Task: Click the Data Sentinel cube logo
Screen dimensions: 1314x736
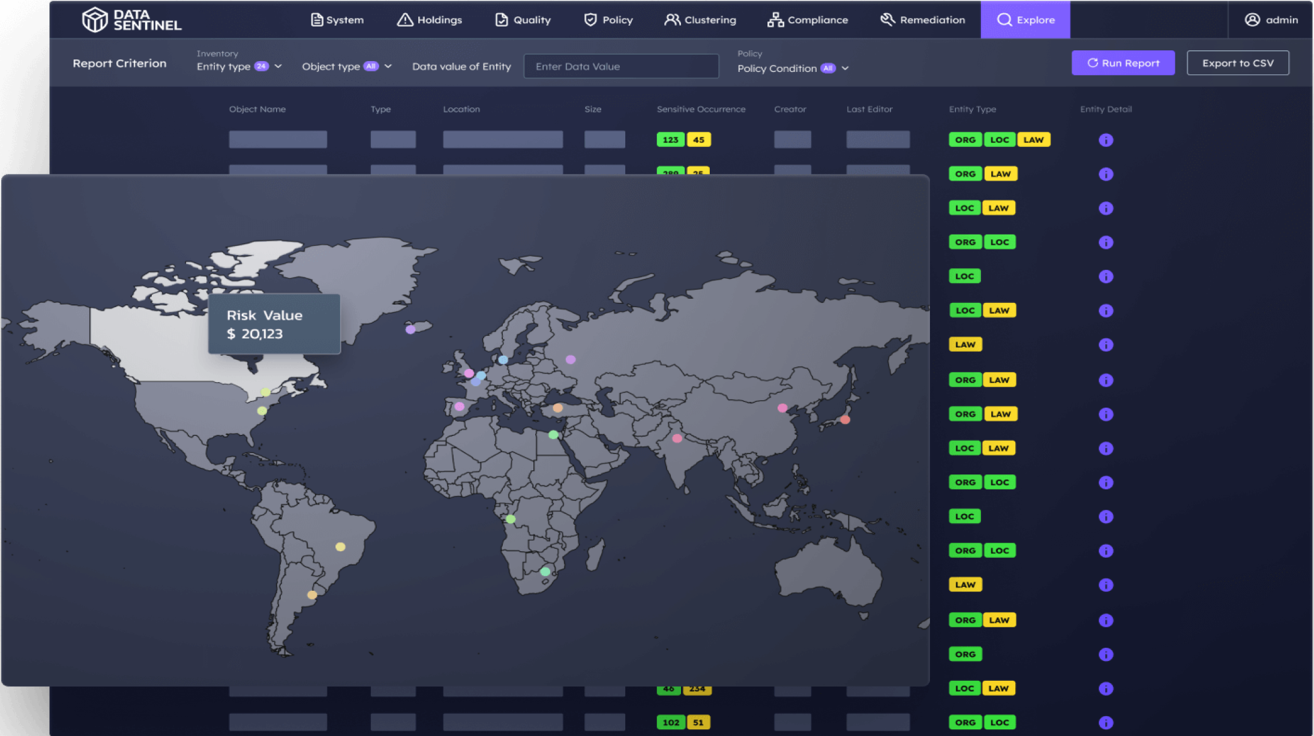Action: [95, 20]
